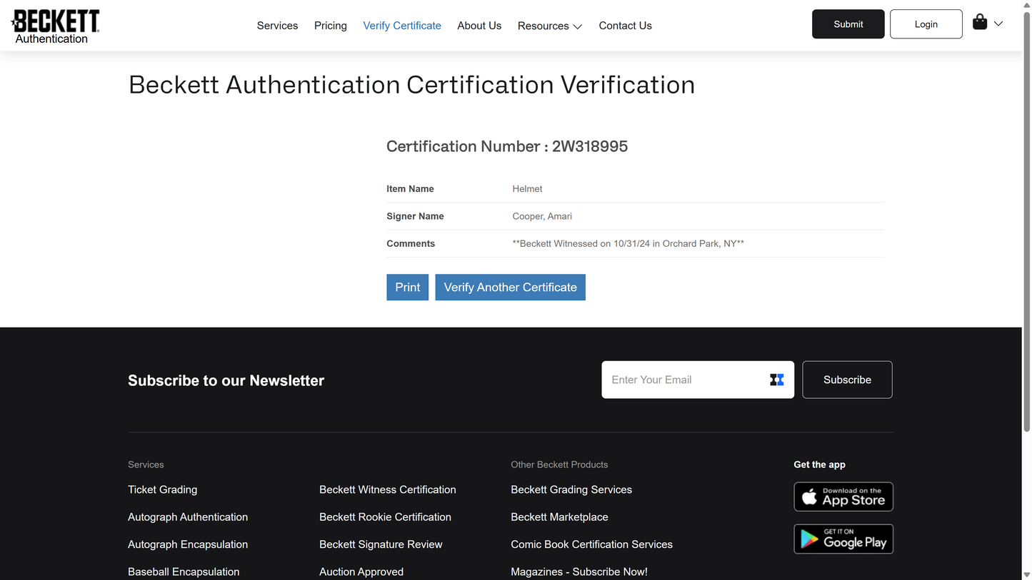1032x580 pixels.
Task: Open the Baseball Encapsulation link
Action: click(184, 572)
